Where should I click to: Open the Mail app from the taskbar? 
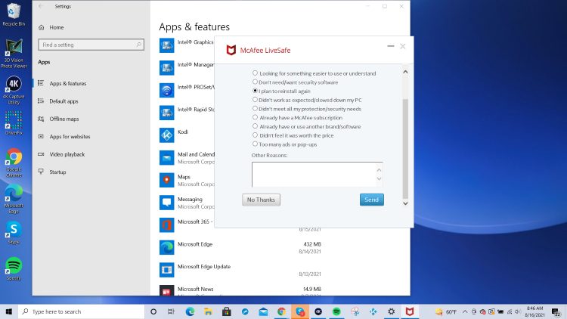[x=263, y=311]
